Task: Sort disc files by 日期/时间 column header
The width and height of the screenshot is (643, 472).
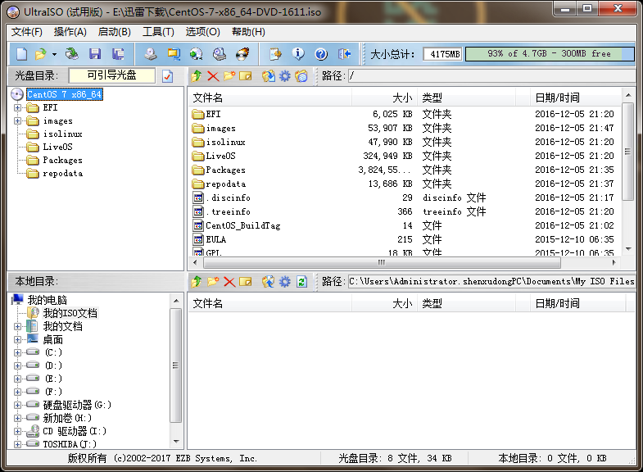Action: [x=576, y=98]
